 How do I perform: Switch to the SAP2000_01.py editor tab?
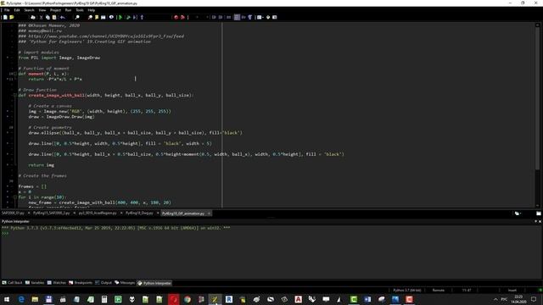click(13, 213)
